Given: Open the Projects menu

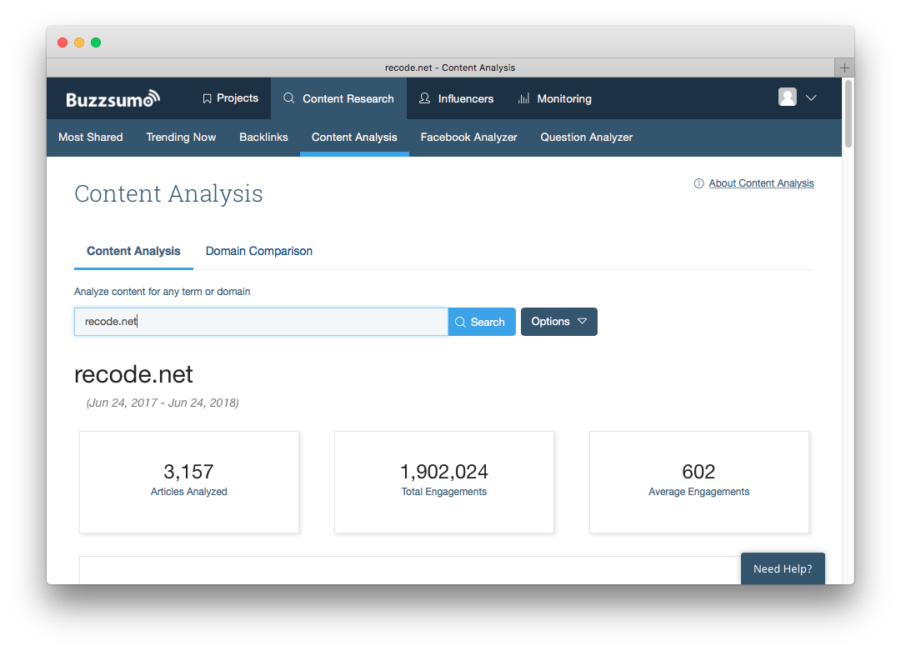Looking at the screenshot, I should 230,98.
